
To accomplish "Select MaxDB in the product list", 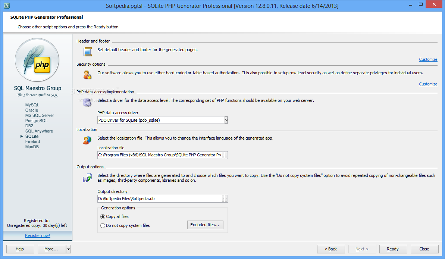I will [32, 147].
